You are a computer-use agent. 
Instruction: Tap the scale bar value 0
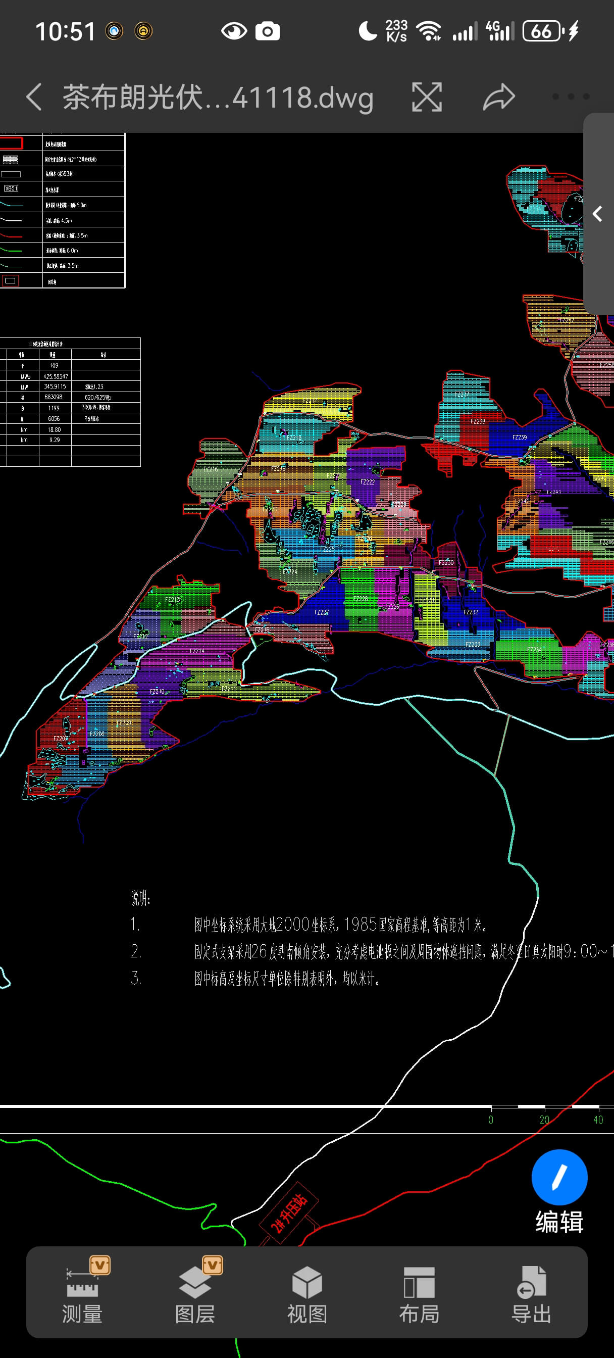click(491, 1120)
